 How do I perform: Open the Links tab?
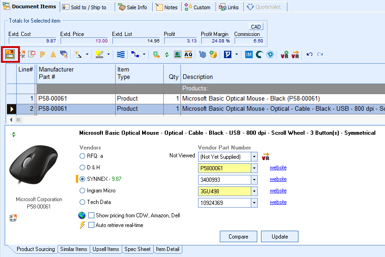[229, 7]
